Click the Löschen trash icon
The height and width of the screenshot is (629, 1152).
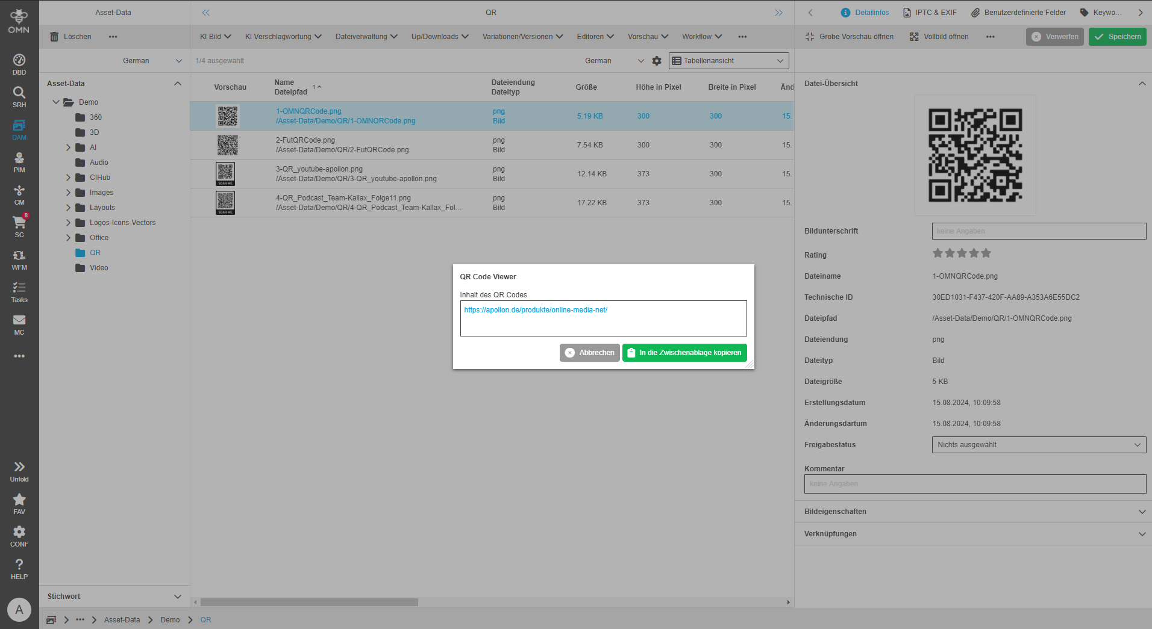pos(54,37)
